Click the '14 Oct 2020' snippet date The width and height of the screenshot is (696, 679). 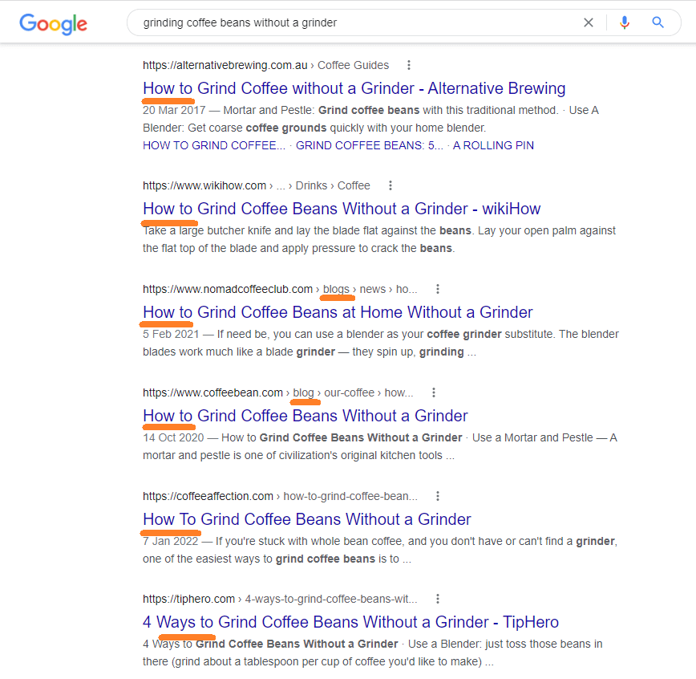(173, 437)
